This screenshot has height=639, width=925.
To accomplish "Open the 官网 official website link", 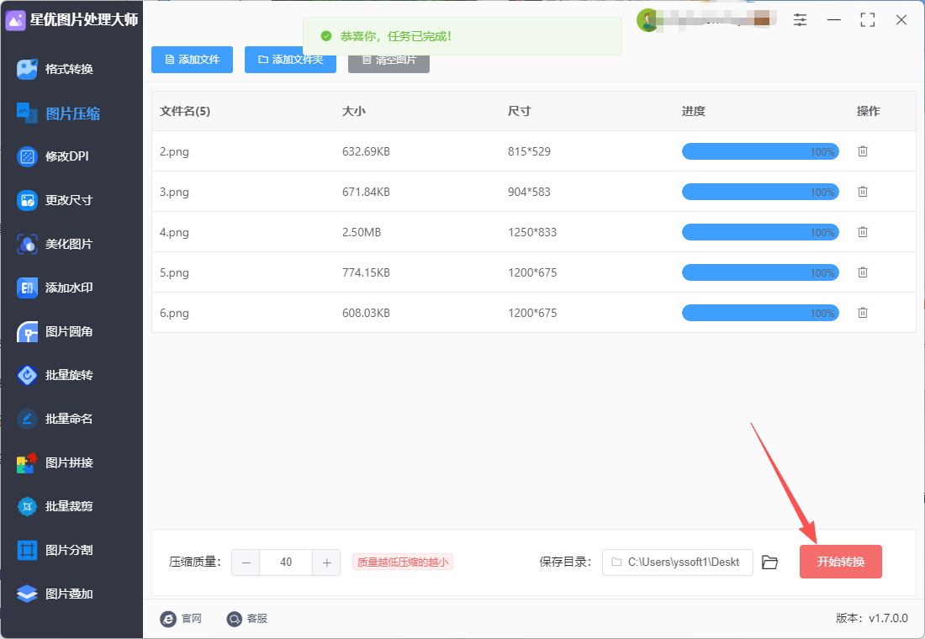I will pos(181,618).
